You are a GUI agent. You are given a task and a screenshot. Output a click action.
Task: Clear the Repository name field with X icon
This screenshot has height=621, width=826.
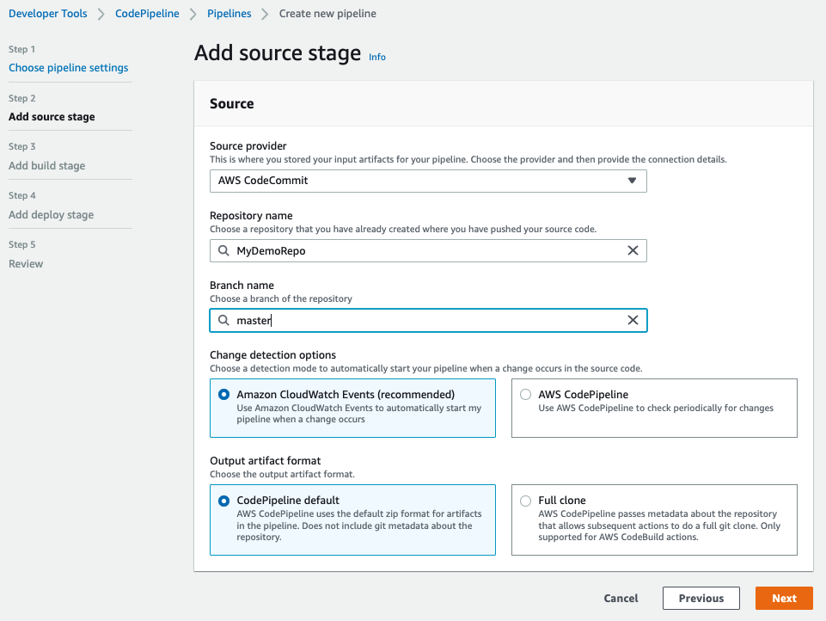click(x=633, y=251)
